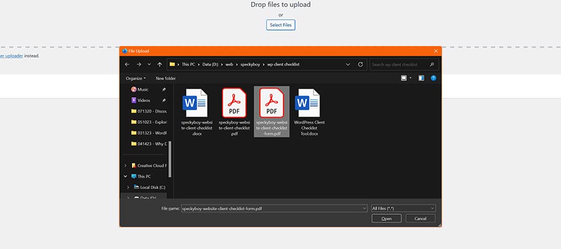Open the Help question mark icon
This screenshot has width=561, height=249.
433,78
